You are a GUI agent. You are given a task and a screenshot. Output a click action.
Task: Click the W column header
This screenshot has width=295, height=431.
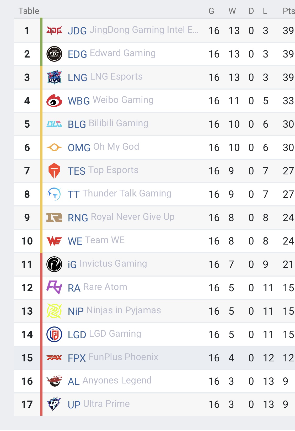[232, 11]
